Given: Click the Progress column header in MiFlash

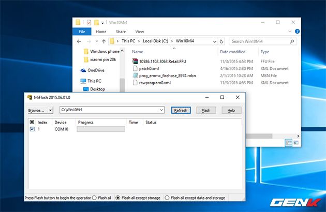Looking at the screenshot, I should click(x=86, y=123).
